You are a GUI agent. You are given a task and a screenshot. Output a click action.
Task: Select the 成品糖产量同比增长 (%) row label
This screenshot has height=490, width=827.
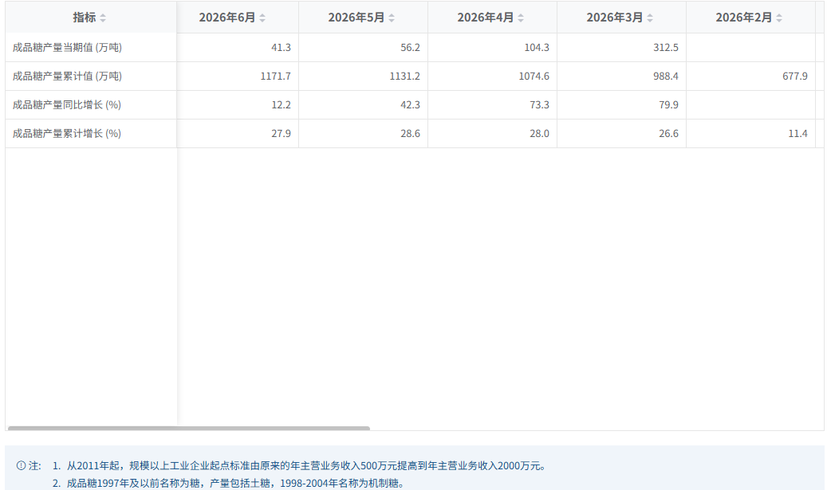pos(66,105)
